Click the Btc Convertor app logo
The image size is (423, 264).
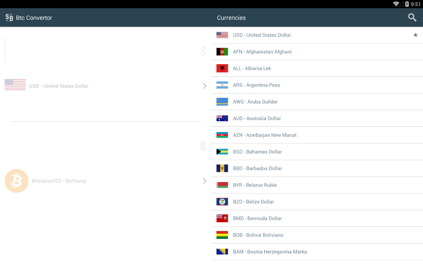9,18
